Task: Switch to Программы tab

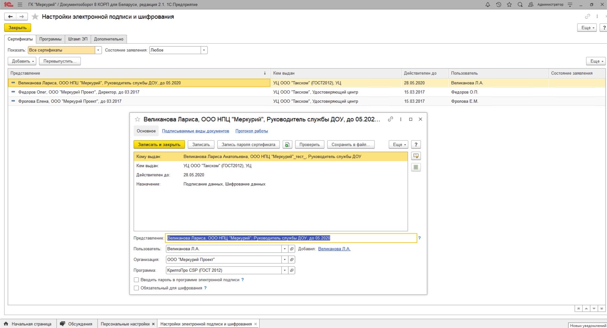Action: pyautogui.click(x=50, y=39)
